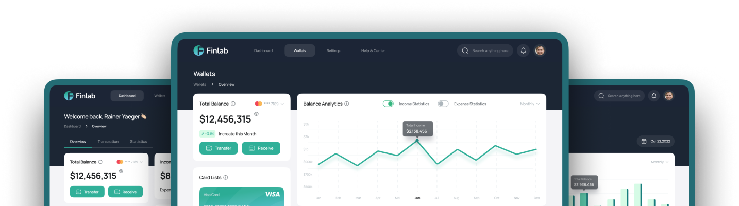This screenshot has height=206, width=739.
Task: Click search magnifier icon in right screen
Action: (x=601, y=96)
